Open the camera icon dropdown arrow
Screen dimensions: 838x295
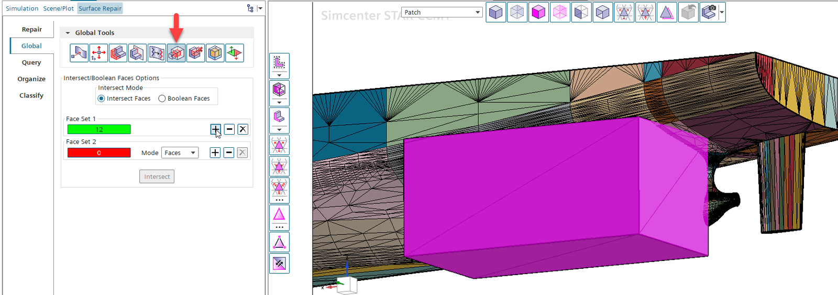(x=722, y=12)
